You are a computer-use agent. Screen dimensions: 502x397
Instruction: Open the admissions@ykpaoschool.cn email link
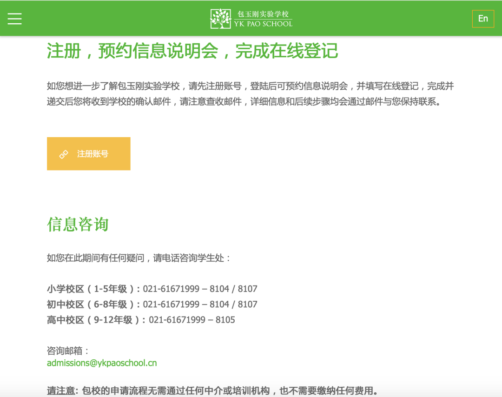[x=102, y=363]
